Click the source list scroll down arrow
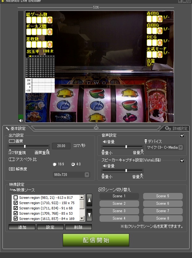 tap(82, 218)
